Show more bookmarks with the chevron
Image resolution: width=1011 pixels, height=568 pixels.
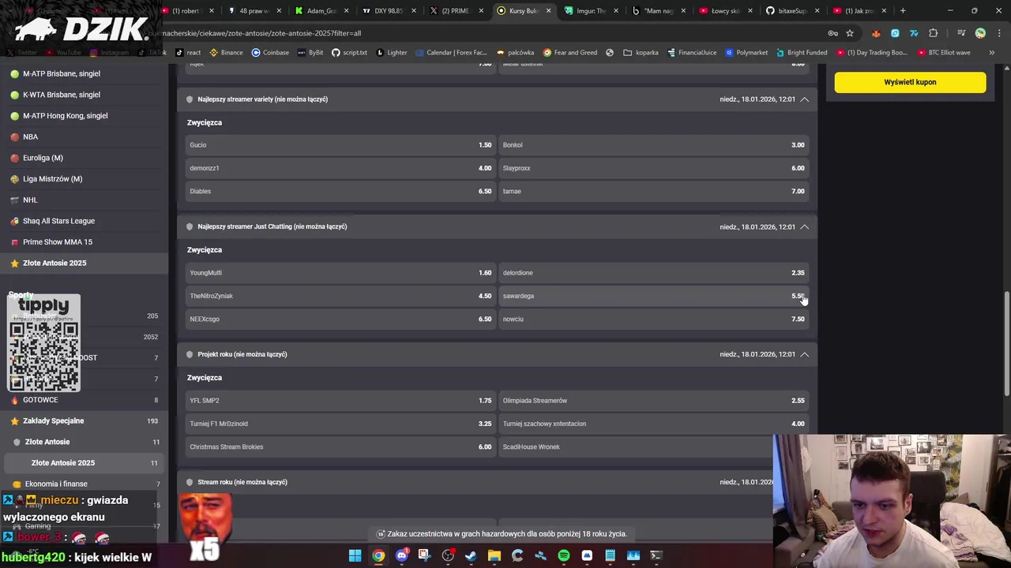tap(991, 53)
